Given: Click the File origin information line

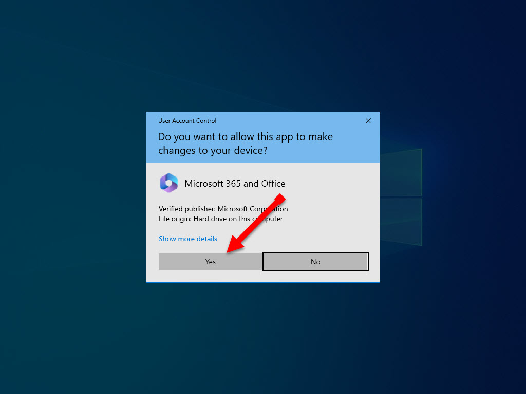Looking at the screenshot, I should [x=221, y=219].
